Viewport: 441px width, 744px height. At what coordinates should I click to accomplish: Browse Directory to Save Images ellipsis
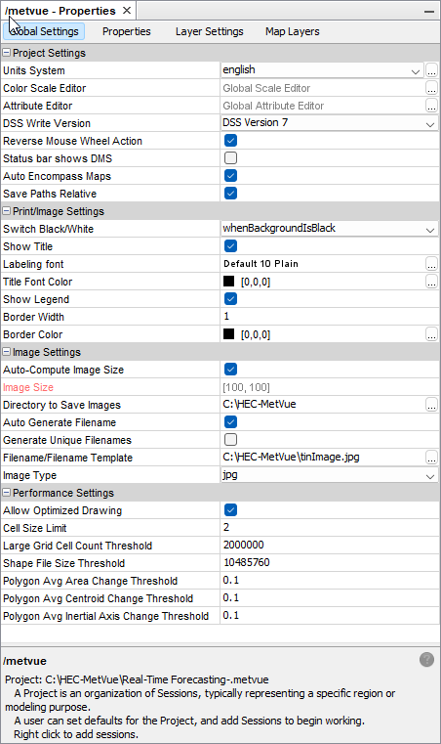431,405
